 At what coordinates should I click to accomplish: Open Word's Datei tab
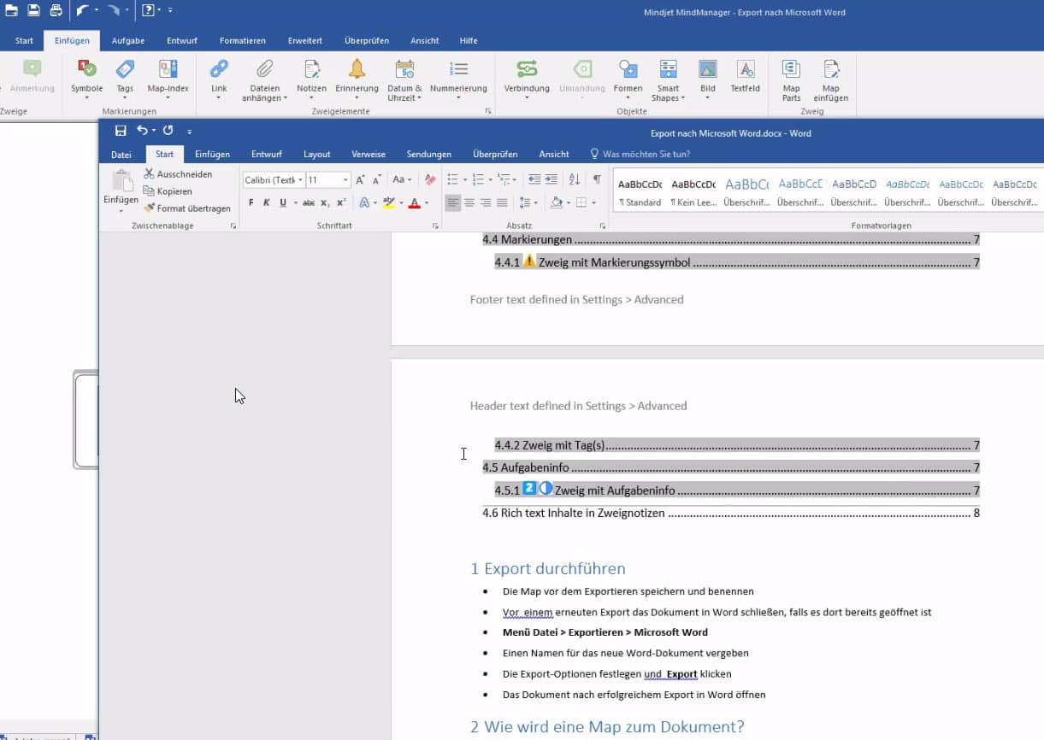(121, 154)
